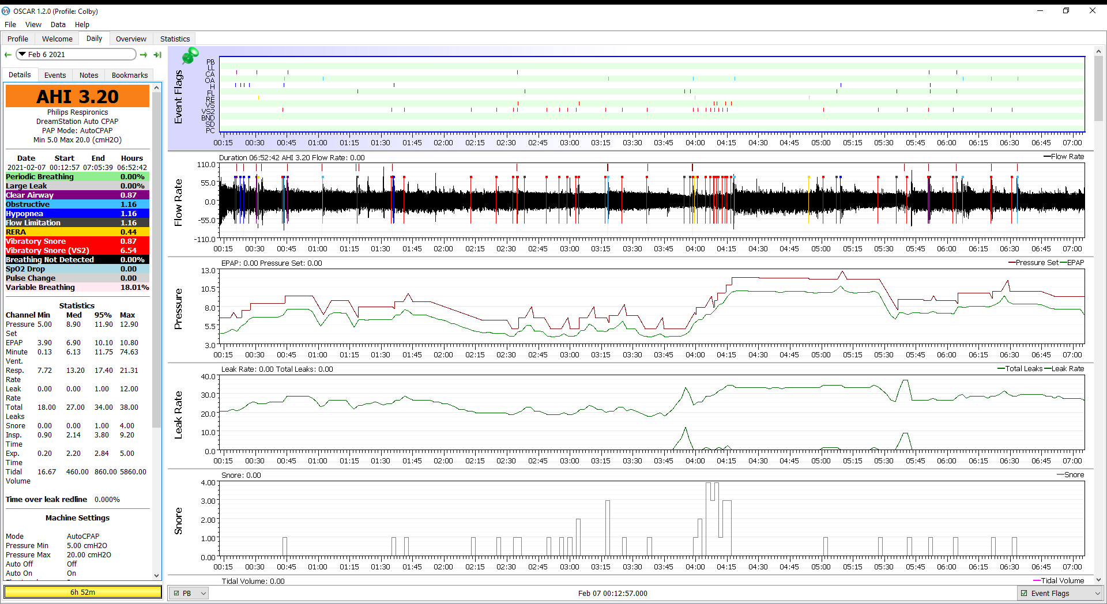Image resolution: width=1107 pixels, height=604 pixels.
Task: Click the Flow Rate vertical graph title
Action: [x=178, y=202]
